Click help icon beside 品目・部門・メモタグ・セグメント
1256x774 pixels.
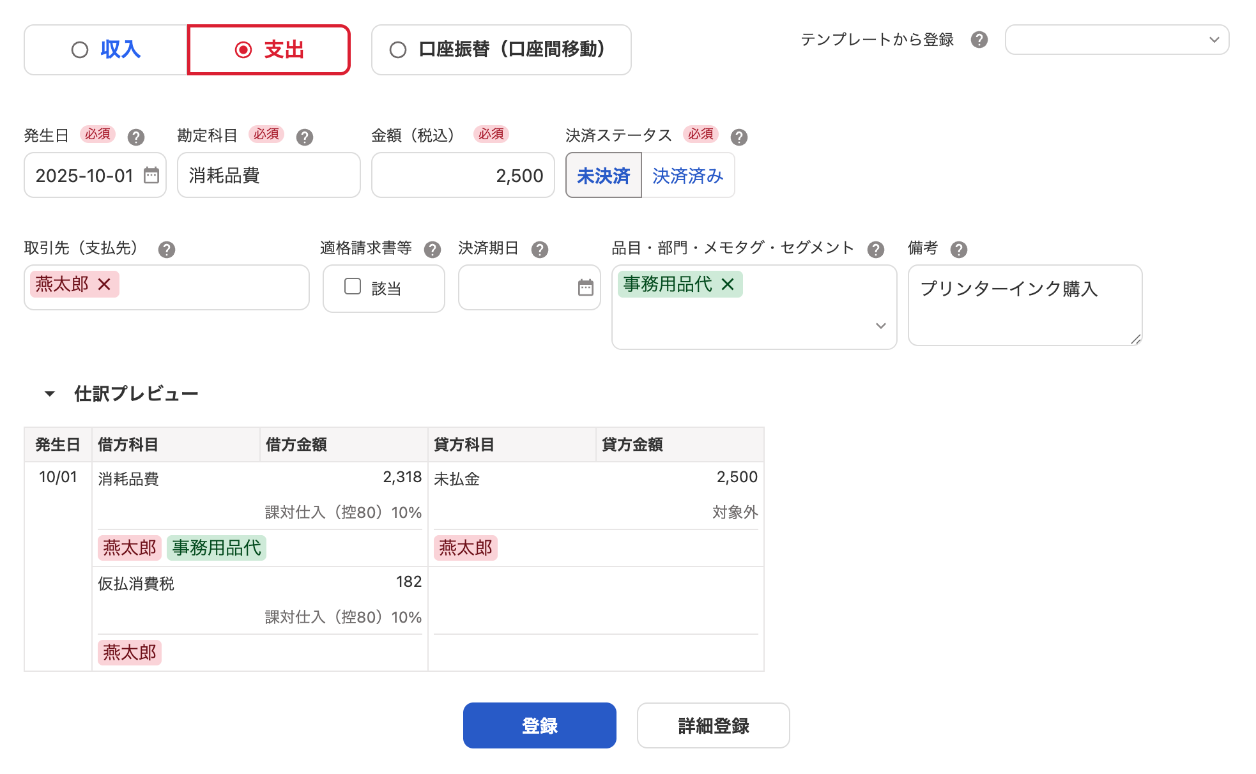(x=875, y=249)
